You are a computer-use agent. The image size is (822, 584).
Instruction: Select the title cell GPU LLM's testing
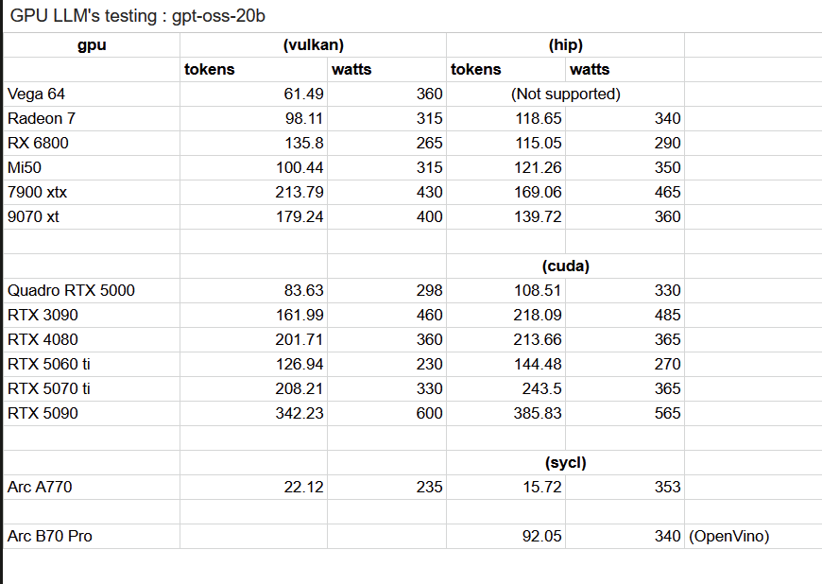pos(137,16)
